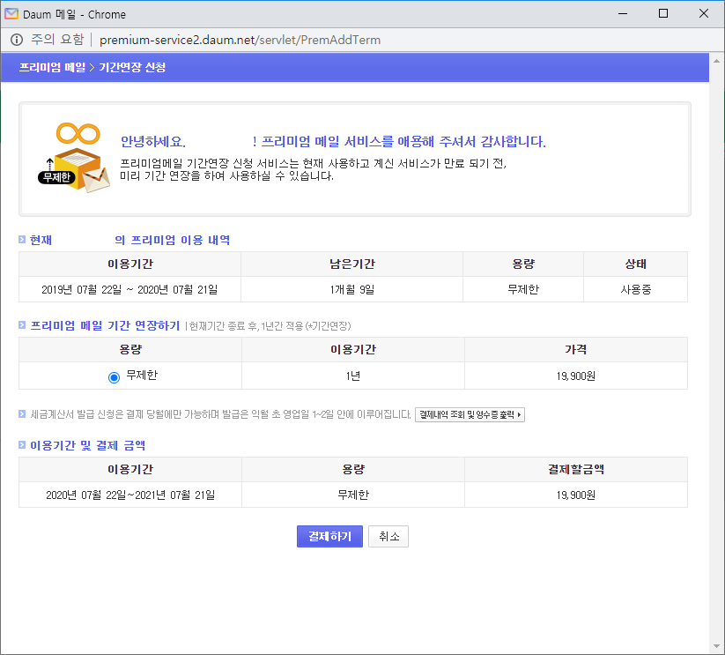Click the 무제한 capacity cell in current usage table
This screenshot has height=655, width=725.
coord(523,289)
